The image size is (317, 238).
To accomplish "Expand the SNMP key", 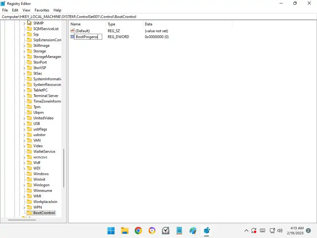I will click(x=24, y=24).
